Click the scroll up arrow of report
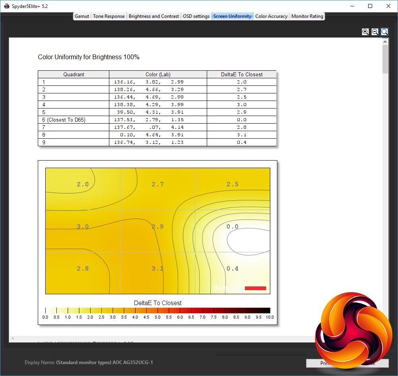The image size is (398, 376). pos(385,42)
